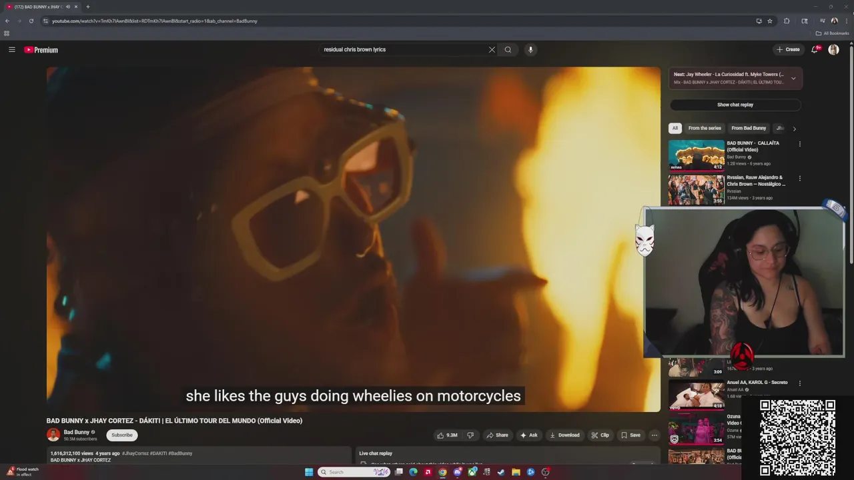Expand the Next up mix panel

(793, 78)
